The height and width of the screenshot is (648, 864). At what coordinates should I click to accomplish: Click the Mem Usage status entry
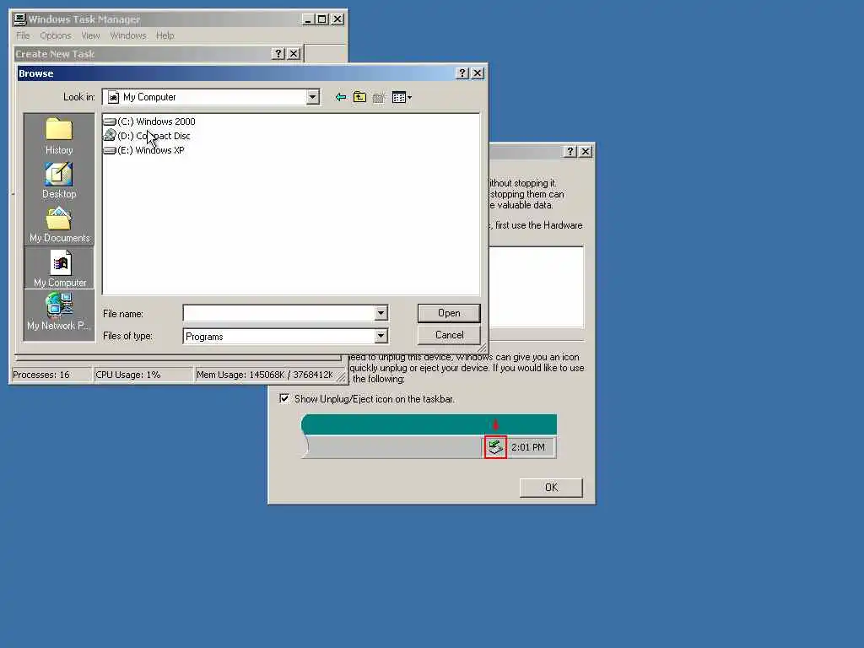264,375
